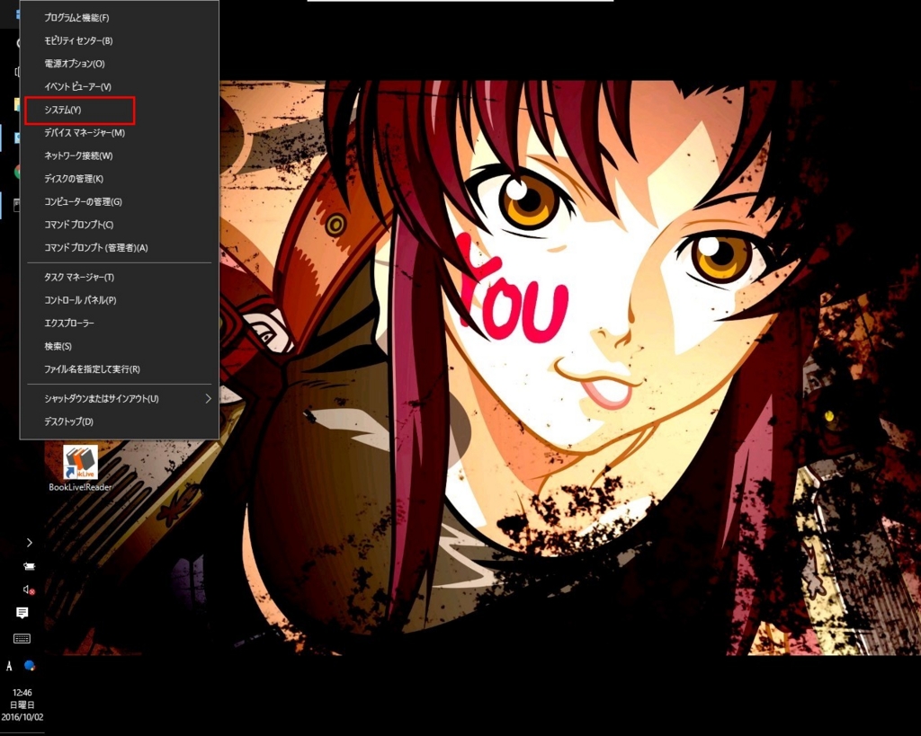Select the BookLive!Reader desktop shortcut
This screenshot has height=736, width=921.
click(x=80, y=468)
